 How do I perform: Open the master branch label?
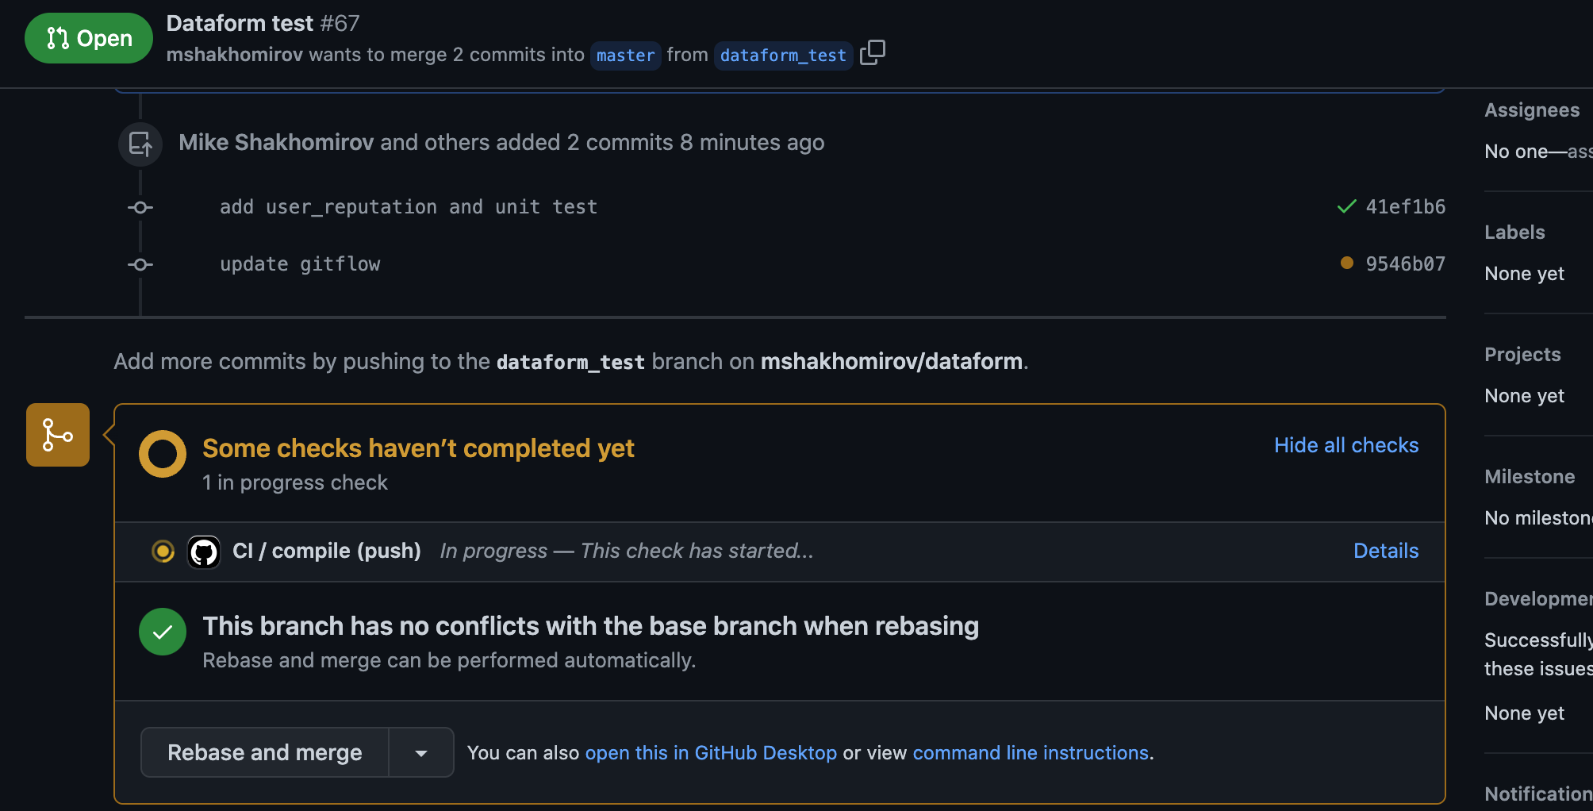pos(625,55)
